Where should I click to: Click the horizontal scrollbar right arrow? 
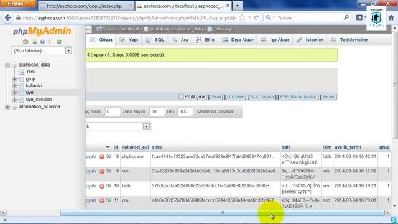click(x=388, y=213)
